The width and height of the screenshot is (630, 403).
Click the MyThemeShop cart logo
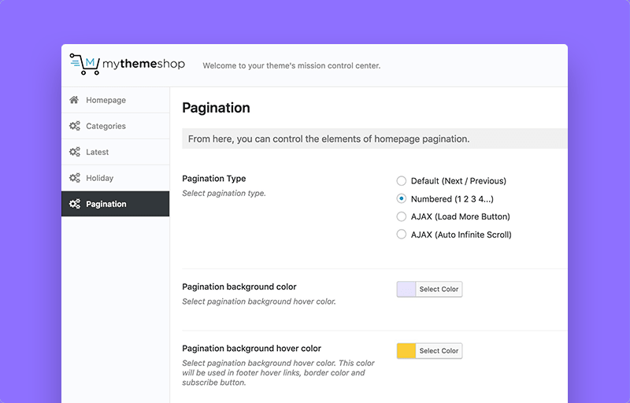(85, 65)
